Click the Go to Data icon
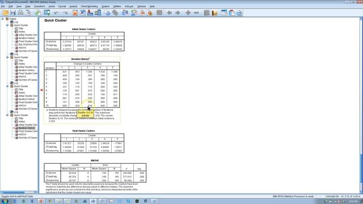The width and height of the screenshot is (363, 204). [x=75, y=12]
